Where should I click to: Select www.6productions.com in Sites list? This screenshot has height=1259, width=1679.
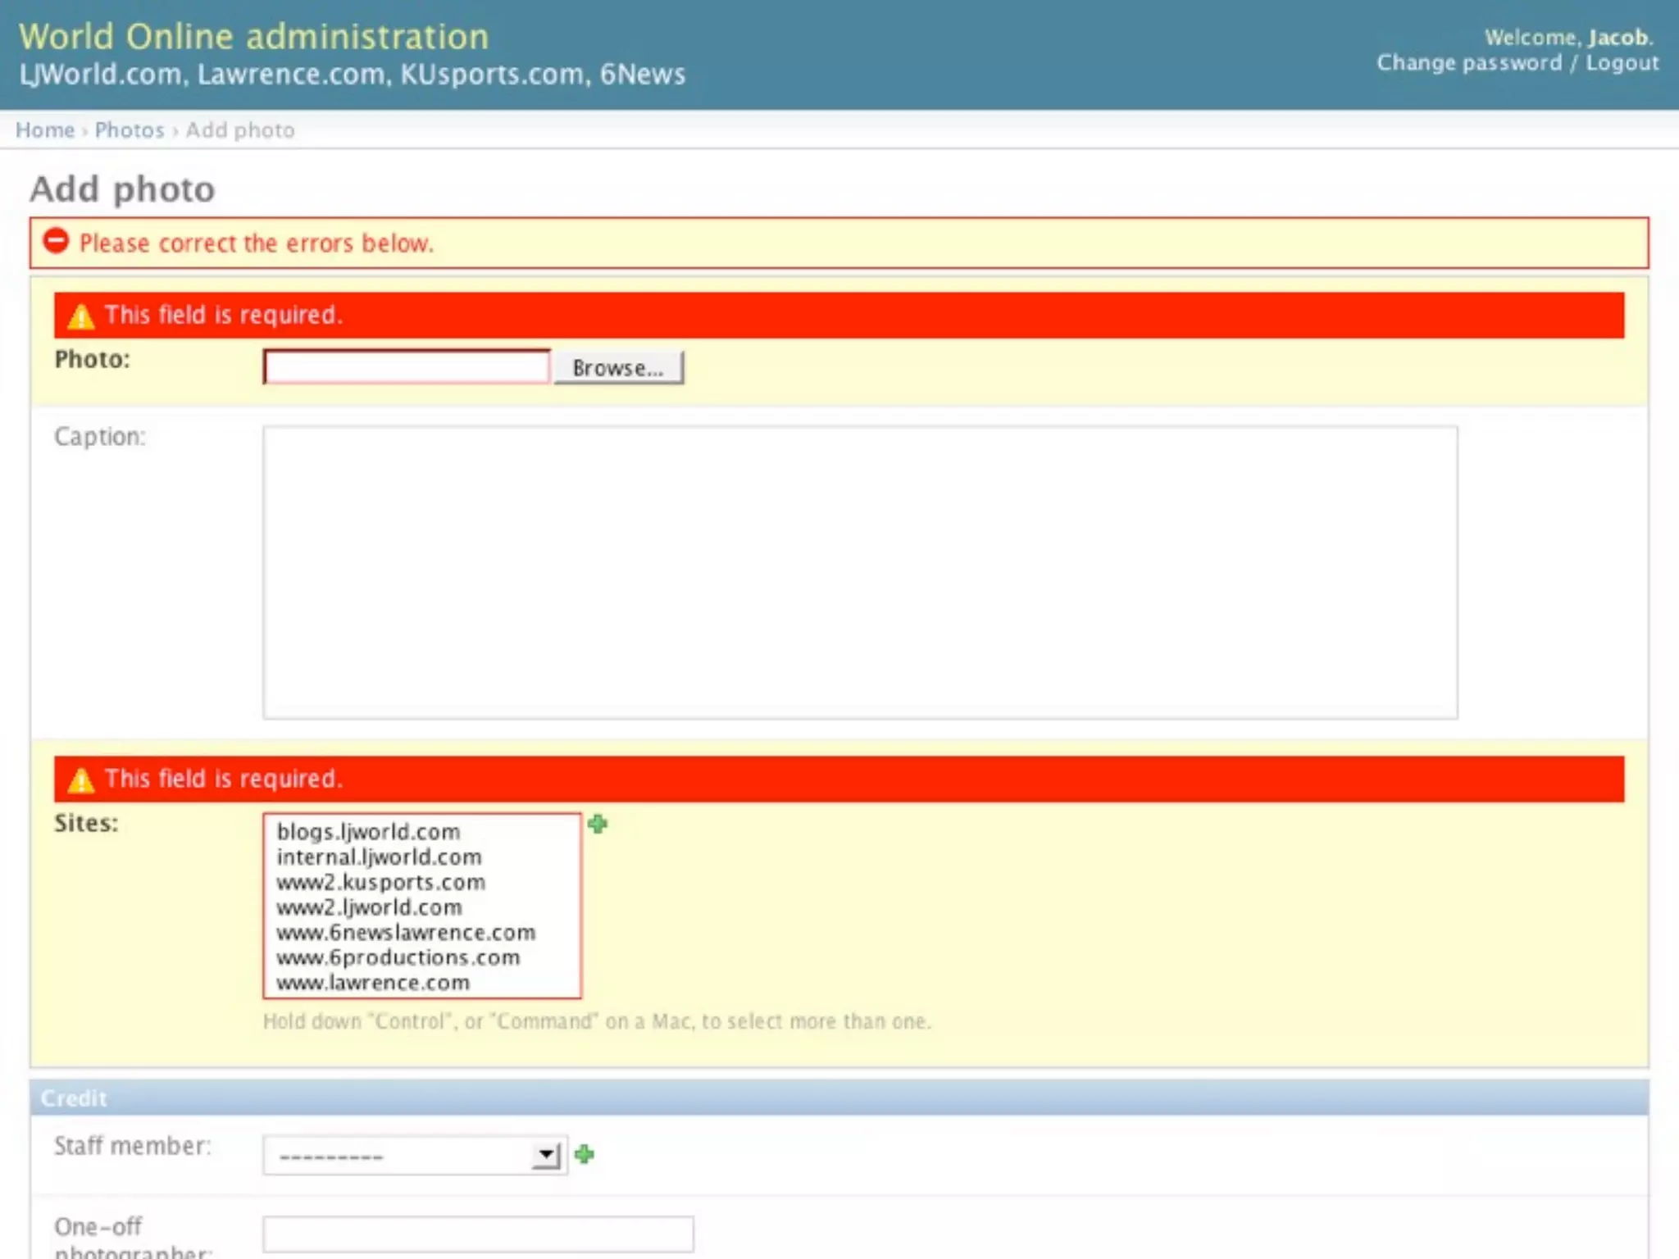398,957
